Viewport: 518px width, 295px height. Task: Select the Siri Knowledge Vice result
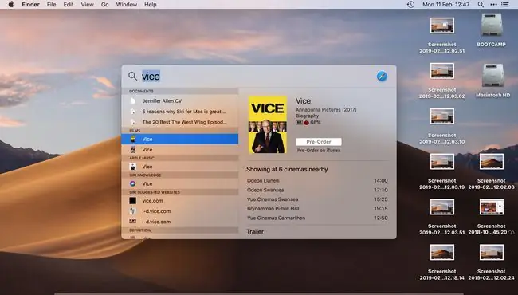coord(180,183)
